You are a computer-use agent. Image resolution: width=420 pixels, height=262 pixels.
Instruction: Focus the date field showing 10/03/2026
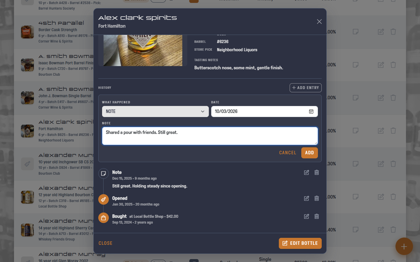[264, 111]
